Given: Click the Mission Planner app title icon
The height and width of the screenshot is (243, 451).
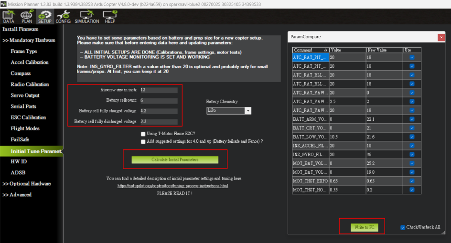Looking at the screenshot, I should [x=3, y=4].
